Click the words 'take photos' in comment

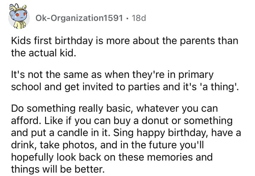coord(67,145)
